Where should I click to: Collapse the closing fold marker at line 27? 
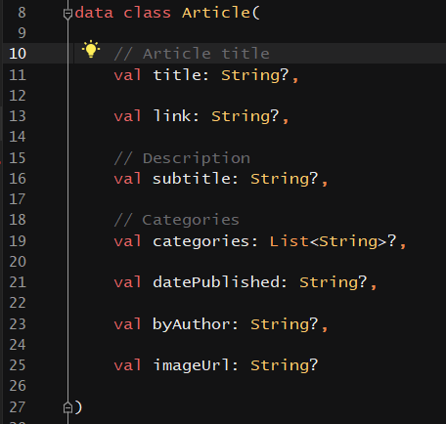pos(67,407)
